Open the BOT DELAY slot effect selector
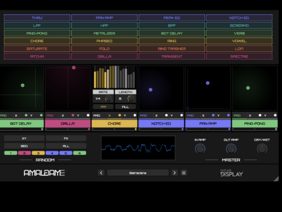This screenshot has width=282, height=212. pos(22,123)
